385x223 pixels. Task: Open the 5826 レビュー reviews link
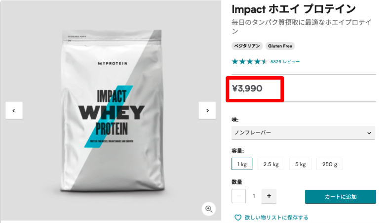[x=285, y=62]
